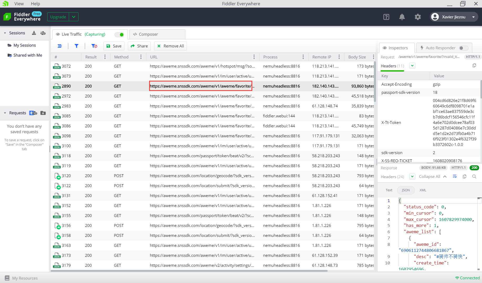Click the Connected status indicator
Viewport: 482px width, 283px height.
click(x=467, y=278)
